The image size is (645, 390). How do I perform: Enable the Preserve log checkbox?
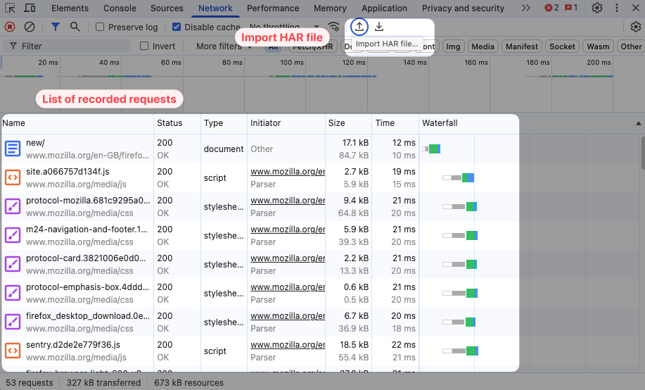(x=100, y=27)
